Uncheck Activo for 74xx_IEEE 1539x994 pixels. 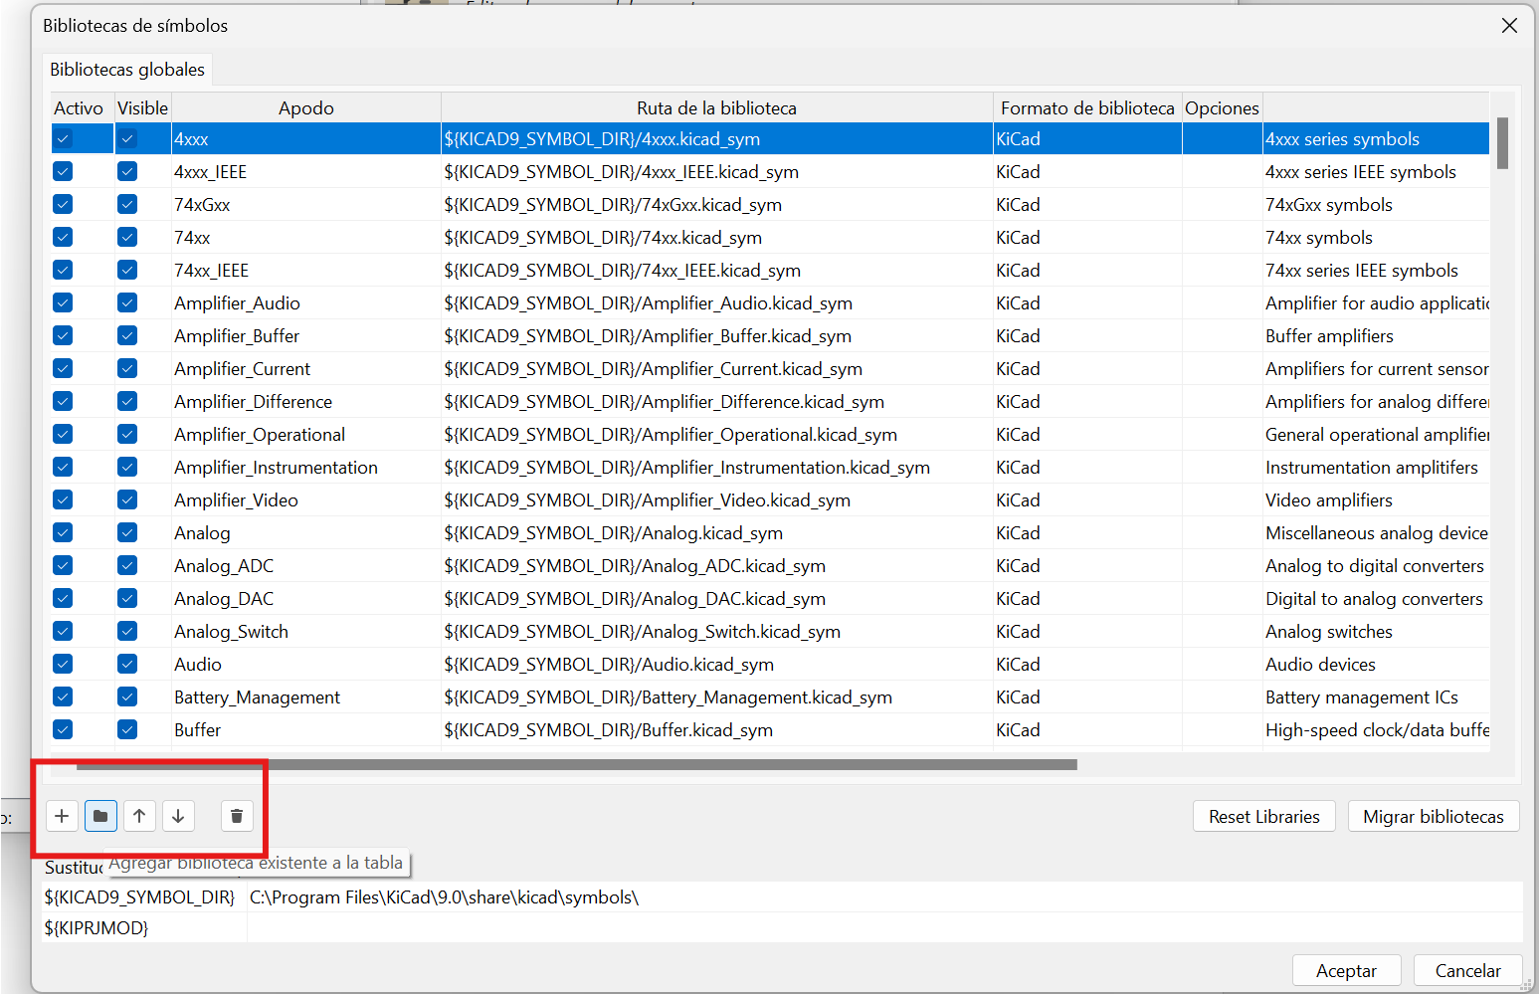[63, 270]
